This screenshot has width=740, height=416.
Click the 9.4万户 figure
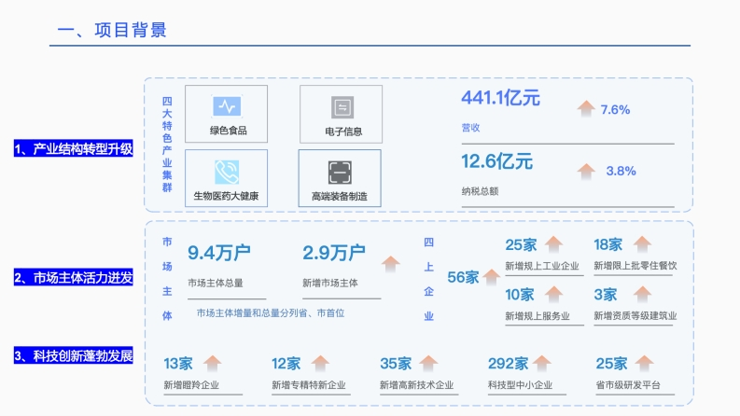219,253
